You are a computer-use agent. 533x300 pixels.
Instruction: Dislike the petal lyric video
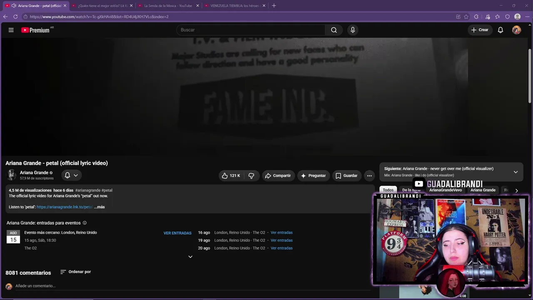(252, 176)
